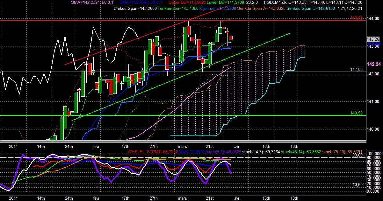
Task: Click the 10,60 oversold threshold label
Action: point(358,185)
